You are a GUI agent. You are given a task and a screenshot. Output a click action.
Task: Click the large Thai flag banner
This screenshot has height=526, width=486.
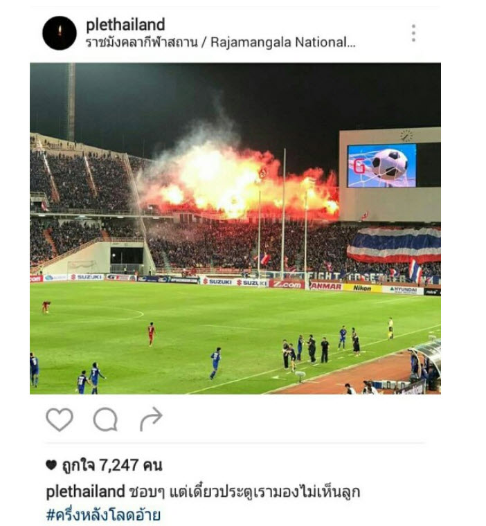(394, 245)
